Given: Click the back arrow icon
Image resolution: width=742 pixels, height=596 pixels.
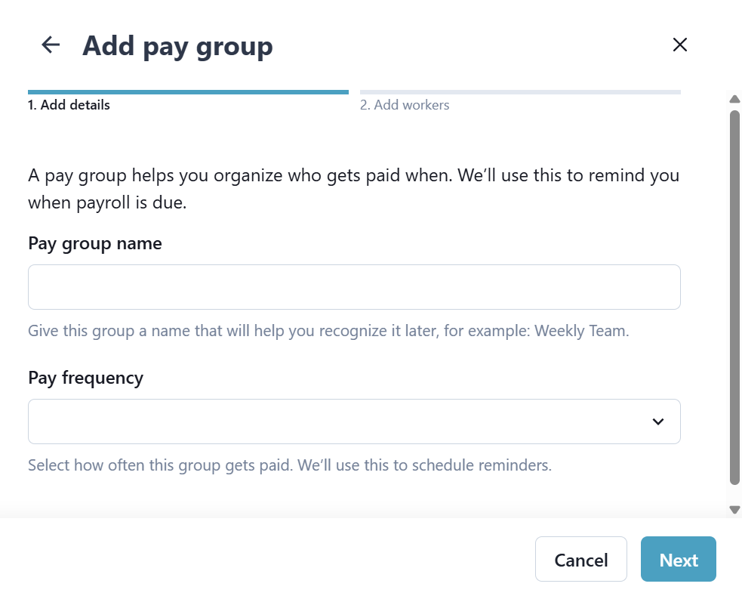Looking at the screenshot, I should 51,45.
